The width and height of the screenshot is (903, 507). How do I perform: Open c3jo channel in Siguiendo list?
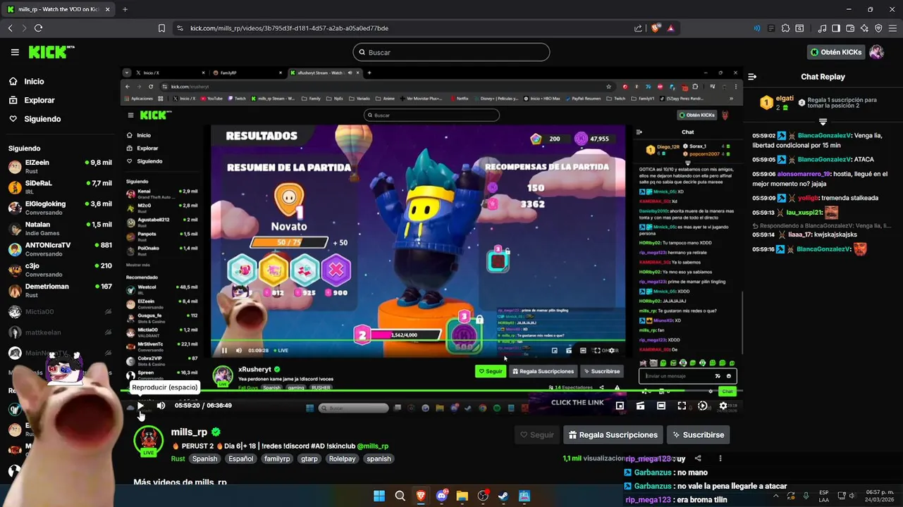pos(60,270)
